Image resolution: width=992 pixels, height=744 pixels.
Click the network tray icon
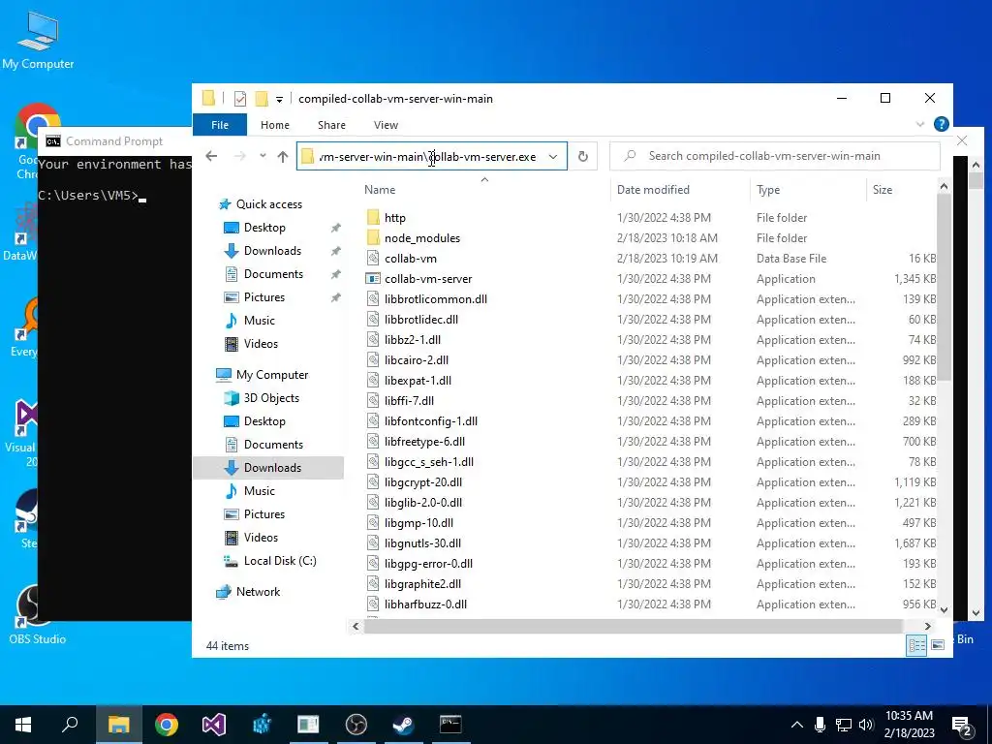pos(844,725)
